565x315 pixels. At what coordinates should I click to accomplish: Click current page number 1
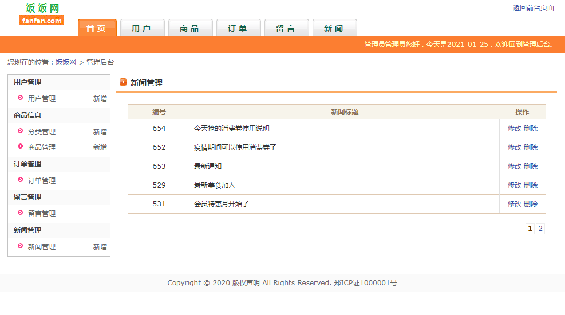click(x=530, y=229)
